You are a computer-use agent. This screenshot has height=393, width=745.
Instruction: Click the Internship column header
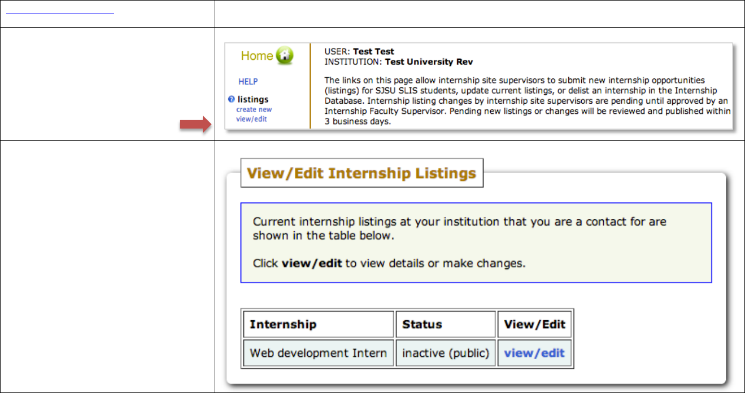283,325
